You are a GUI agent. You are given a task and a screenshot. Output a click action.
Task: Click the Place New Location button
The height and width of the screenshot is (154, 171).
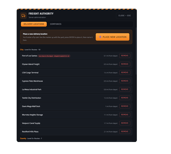pos(113,37)
